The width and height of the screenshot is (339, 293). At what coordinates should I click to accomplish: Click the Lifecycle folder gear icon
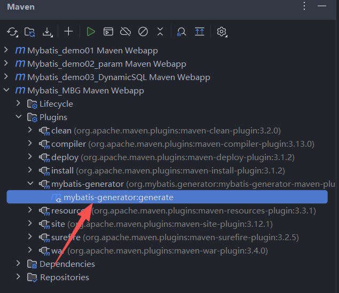tap(32, 104)
